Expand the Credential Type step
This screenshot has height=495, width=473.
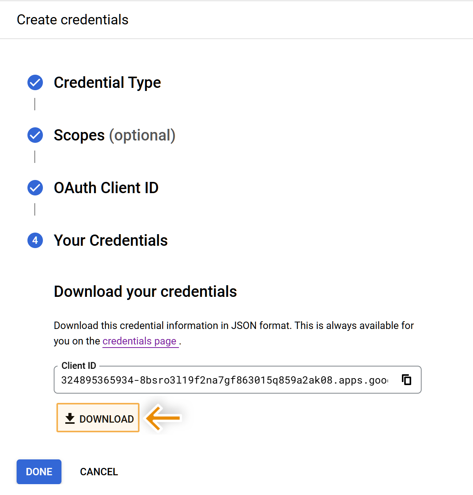(x=107, y=82)
